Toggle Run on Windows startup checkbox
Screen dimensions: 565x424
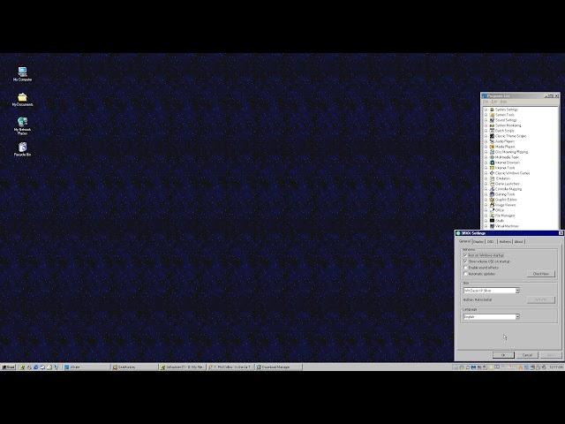pos(465,255)
